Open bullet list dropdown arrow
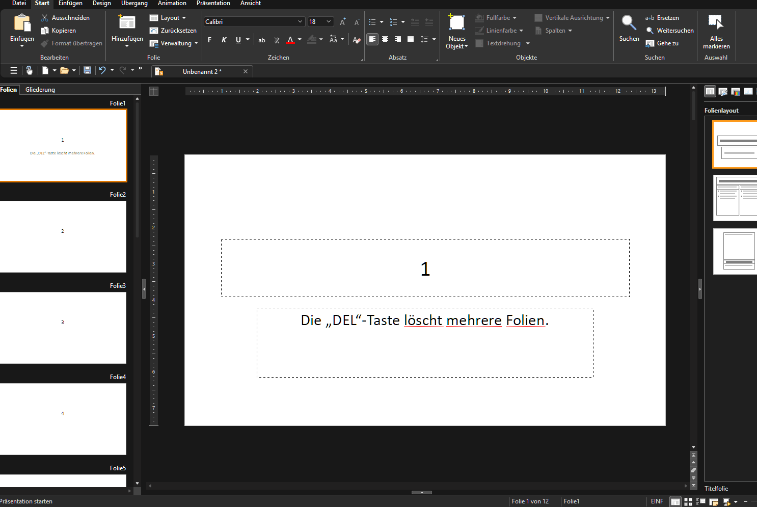 click(x=382, y=22)
